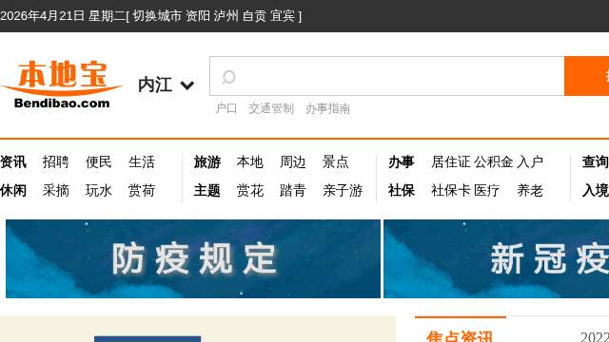The width and height of the screenshot is (609, 342).
Task: Click into the search input field
Action: pyautogui.click(x=387, y=76)
